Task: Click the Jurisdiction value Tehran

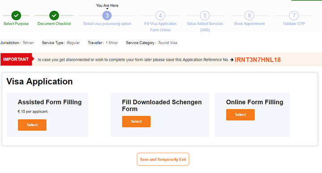Action: [x=28, y=43]
